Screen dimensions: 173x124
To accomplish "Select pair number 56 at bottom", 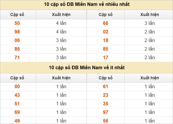I will coord(106,121).
